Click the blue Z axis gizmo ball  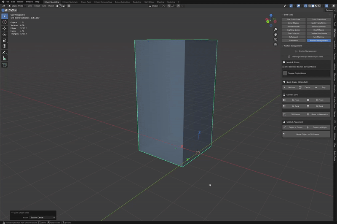271,16
